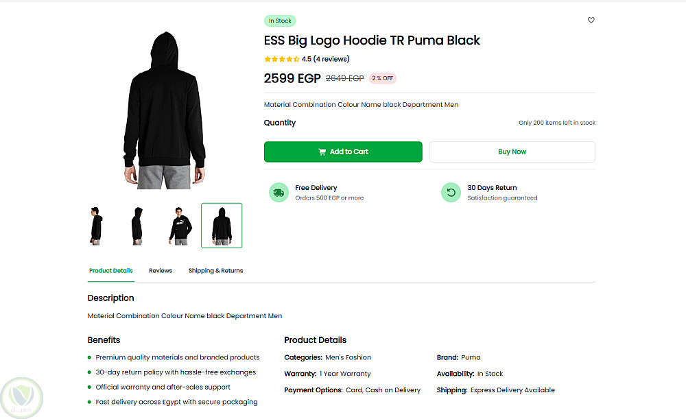Switch to Shipping & Returns tab

215,271
